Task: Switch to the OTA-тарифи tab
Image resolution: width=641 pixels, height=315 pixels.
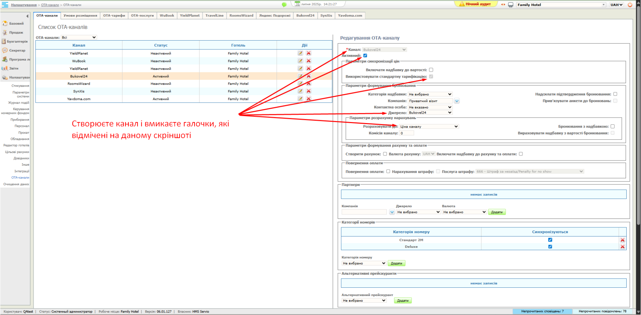Action: click(x=114, y=16)
